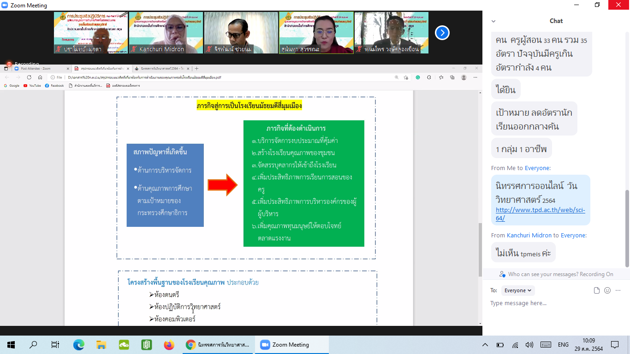Click the green Grammarly extension icon
630x354 pixels.
point(417,77)
